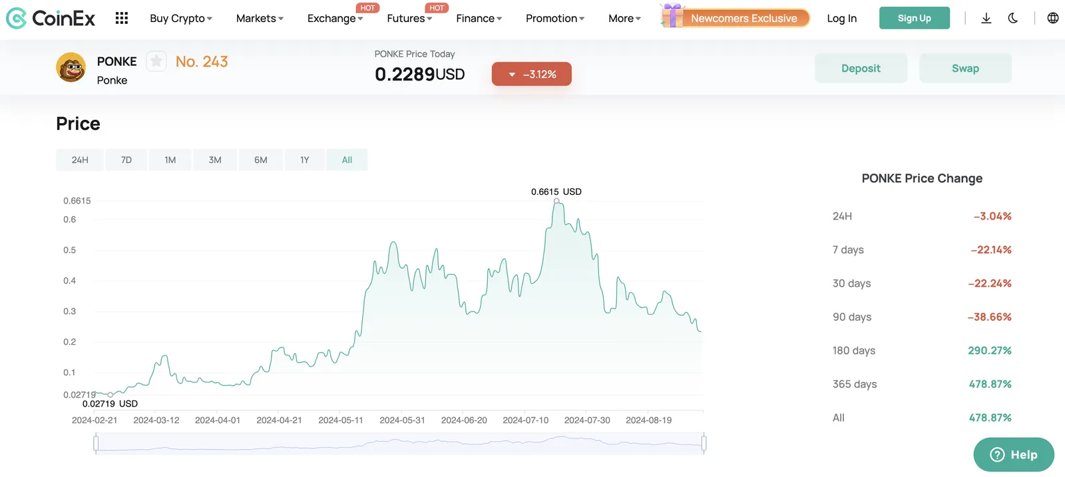The image size is (1065, 477).
Task: Click the PONKE Price Change heading
Action: coord(922,178)
